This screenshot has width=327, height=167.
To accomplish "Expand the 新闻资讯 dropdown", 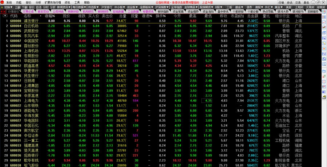I will pos(64,7).
